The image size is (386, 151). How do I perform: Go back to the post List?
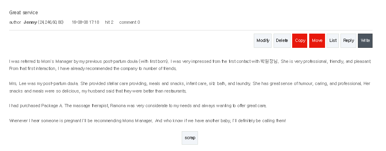[333, 41]
